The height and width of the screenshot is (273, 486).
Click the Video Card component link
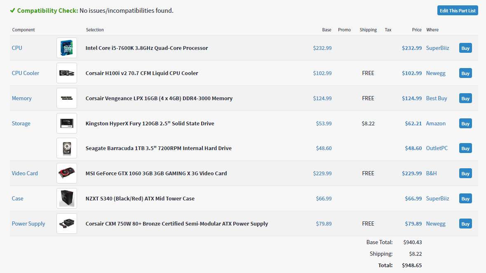pyautogui.click(x=25, y=174)
